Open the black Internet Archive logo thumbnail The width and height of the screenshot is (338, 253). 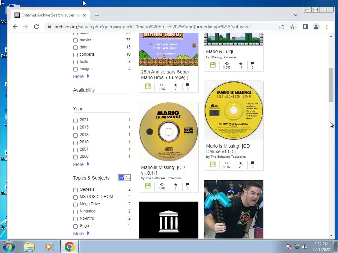point(169,220)
